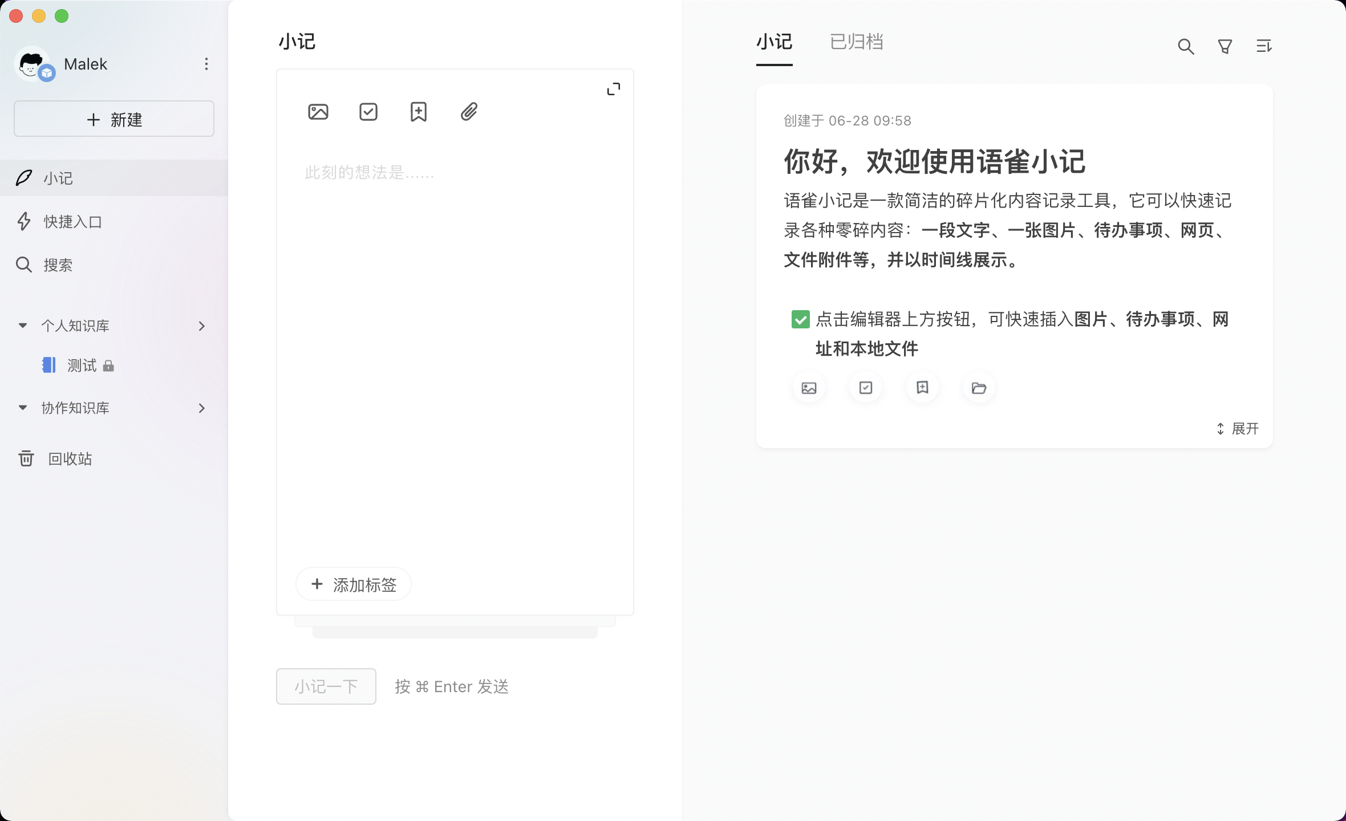
Task: Open the 协作知识库 right chevron
Action: pos(202,408)
